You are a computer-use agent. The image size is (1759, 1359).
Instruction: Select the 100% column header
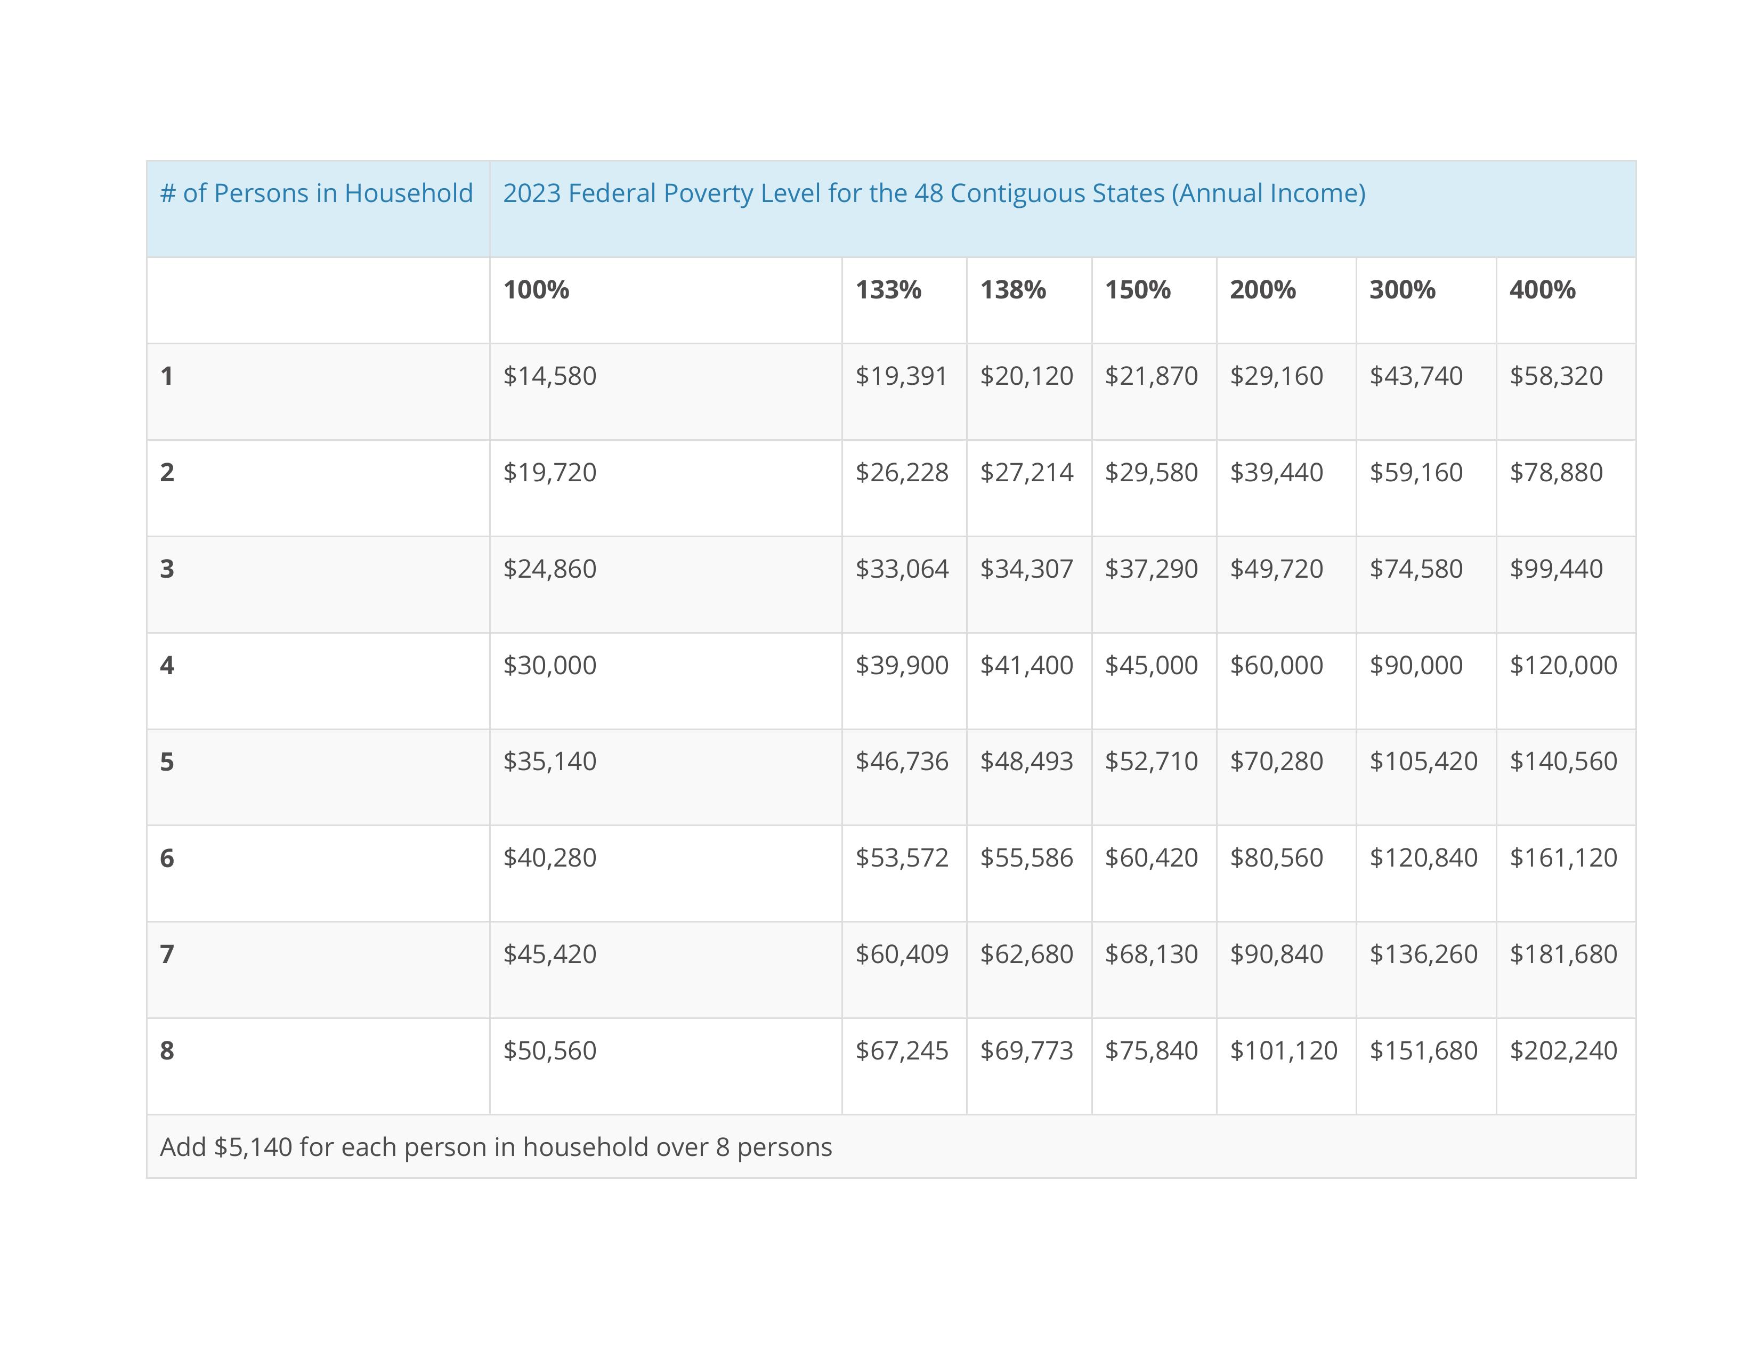click(536, 290)
